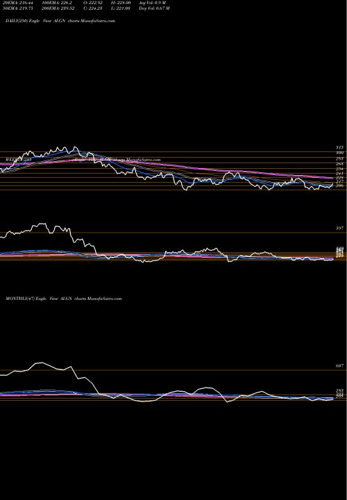Click the open price O: 222.92
Viewport: 347px width, 500px height.
(x=93, y=3)
